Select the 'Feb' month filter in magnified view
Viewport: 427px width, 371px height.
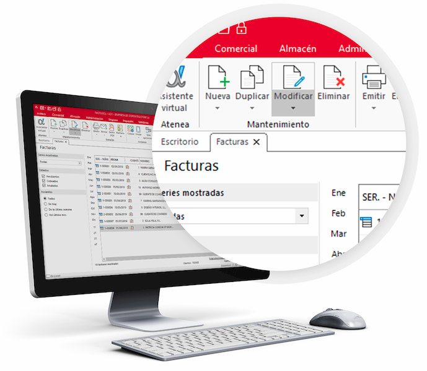point(338,213)
